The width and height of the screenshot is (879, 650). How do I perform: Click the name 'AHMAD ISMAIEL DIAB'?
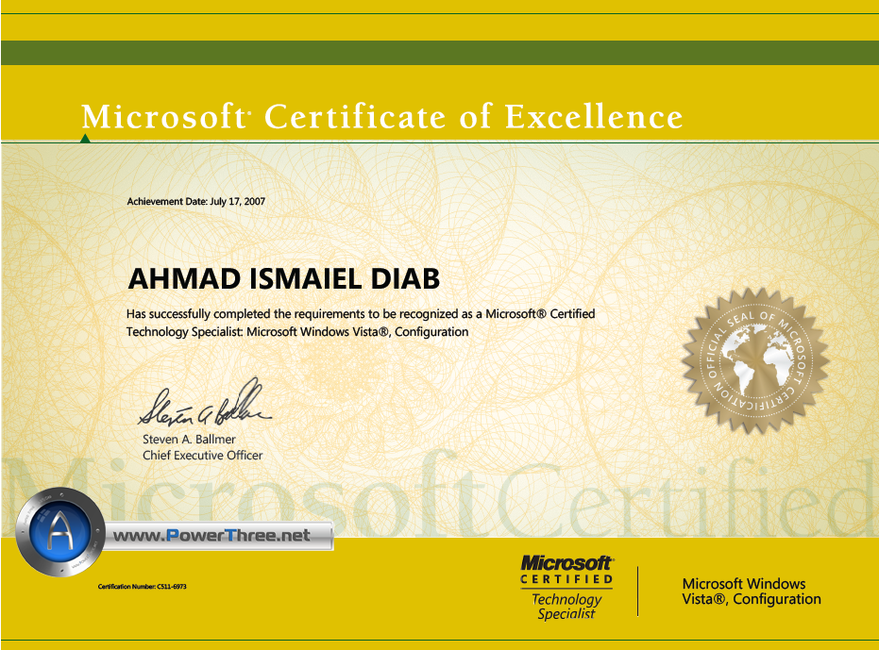(283, 279)
